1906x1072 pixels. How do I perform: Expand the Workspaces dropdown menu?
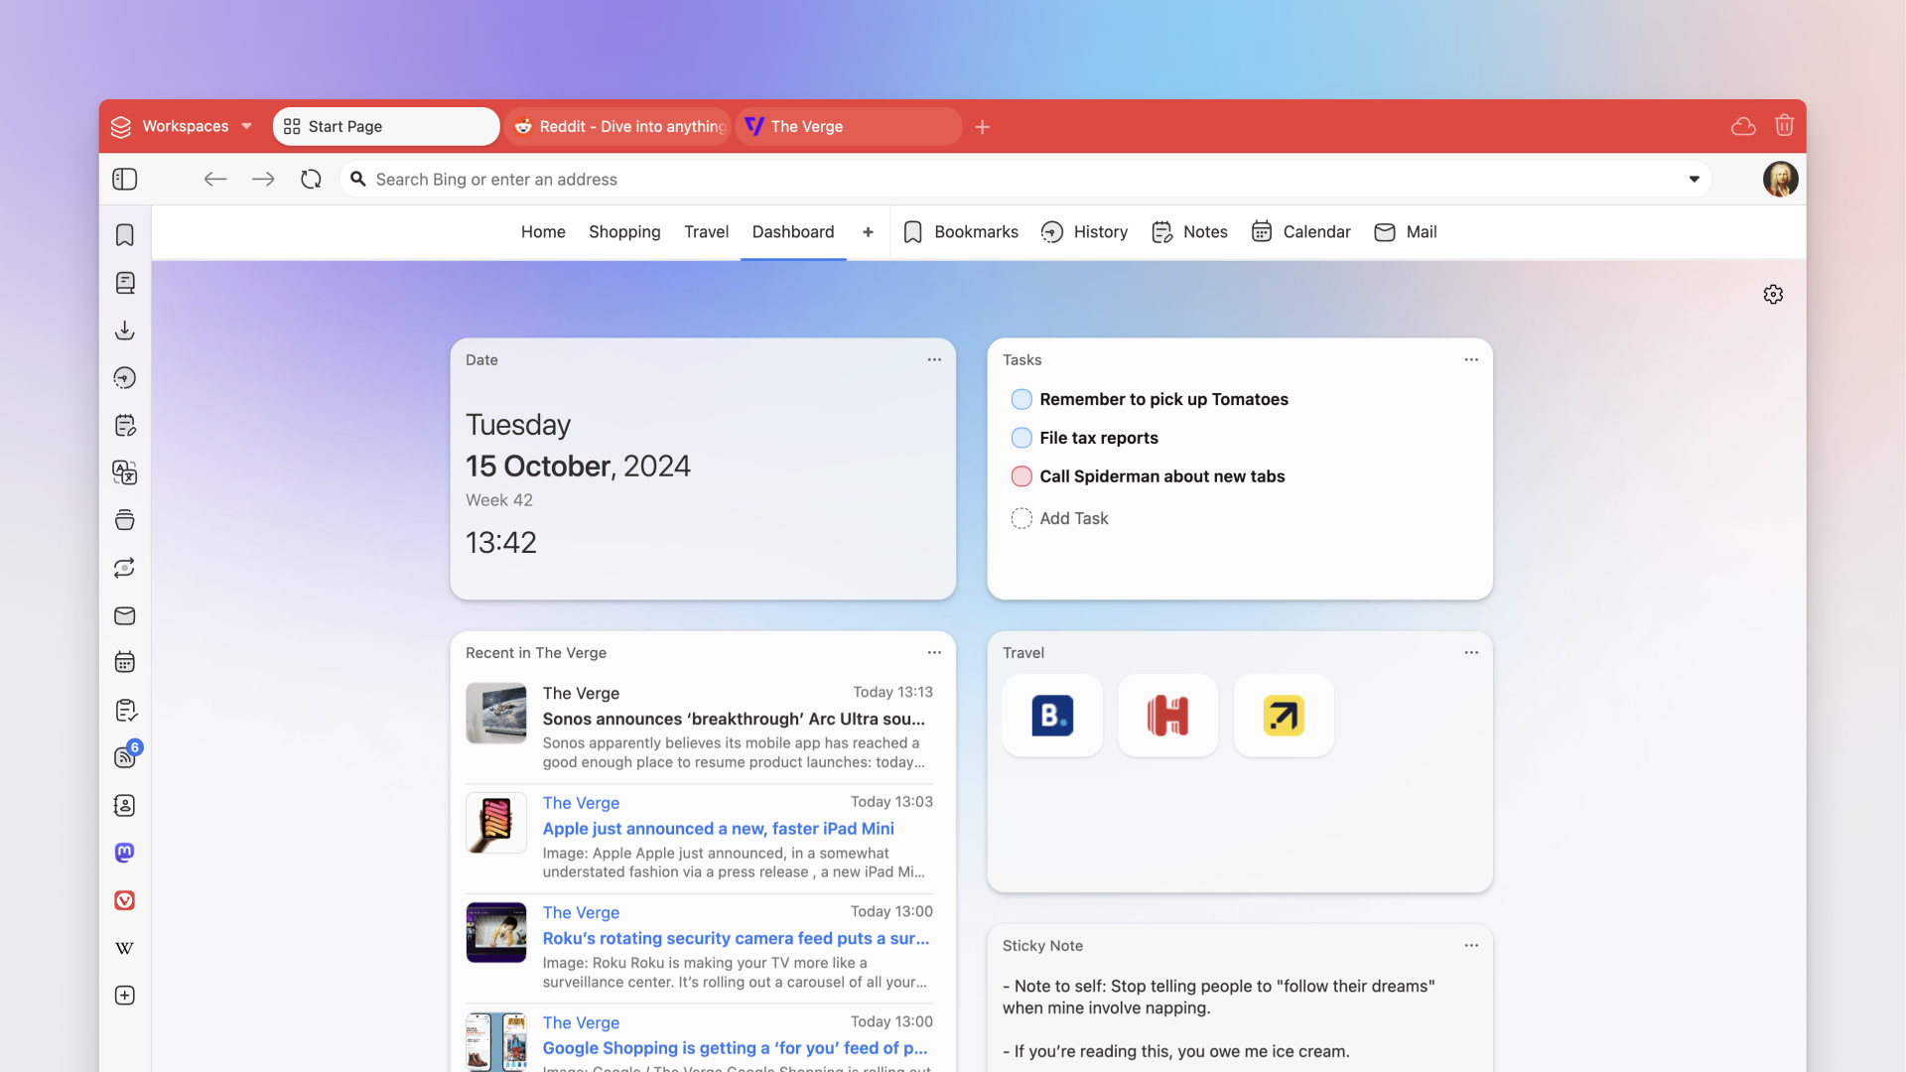pyautogui.click(x=245, y=127)
